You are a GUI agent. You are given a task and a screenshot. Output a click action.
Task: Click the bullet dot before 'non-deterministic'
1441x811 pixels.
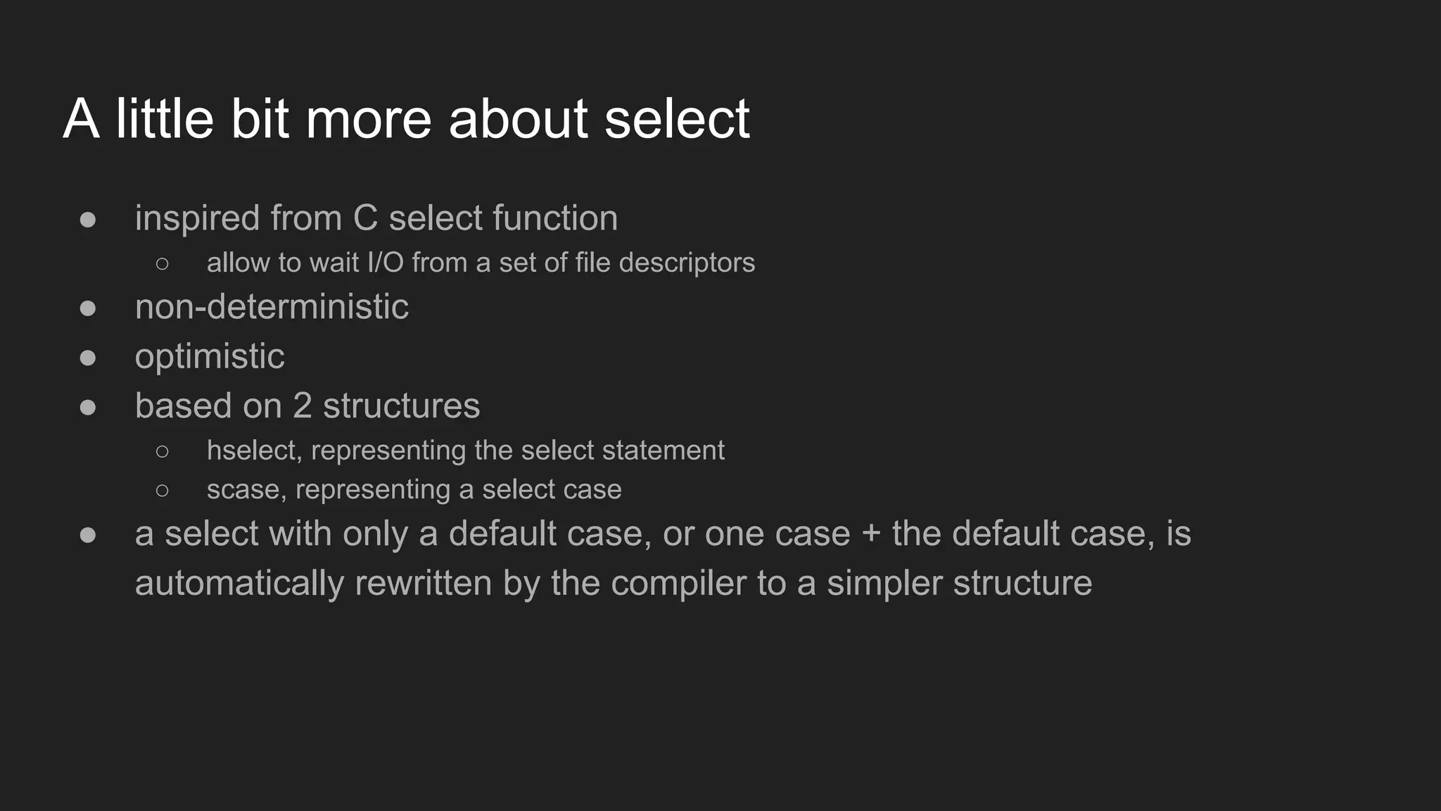(88, 308)
